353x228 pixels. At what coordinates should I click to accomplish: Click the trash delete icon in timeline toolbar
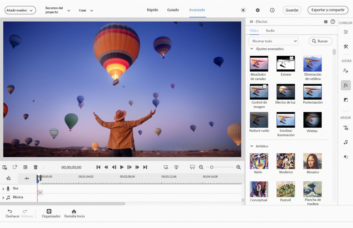tap(36, 167)
